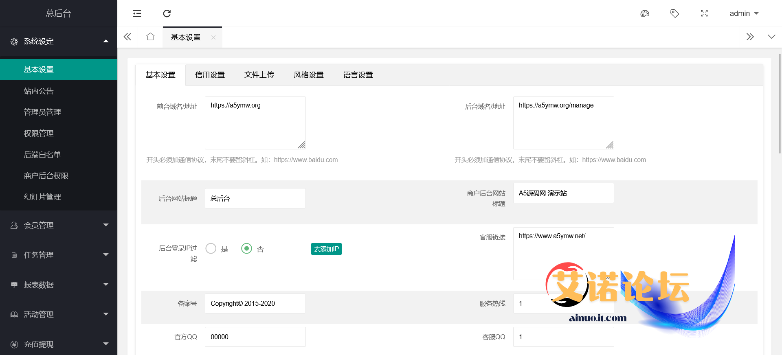The width and height of the screenshot is (782, 355).
Task: Expand the 会员管理 menu arrow
Action: (106, 225)
